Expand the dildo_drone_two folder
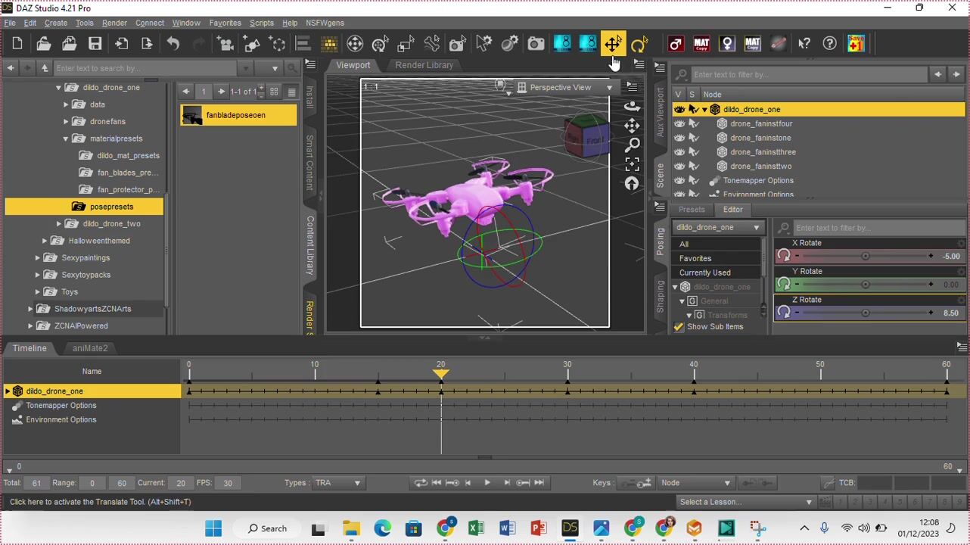The height and width of the screenshot is (545, 970). [59, 224]
